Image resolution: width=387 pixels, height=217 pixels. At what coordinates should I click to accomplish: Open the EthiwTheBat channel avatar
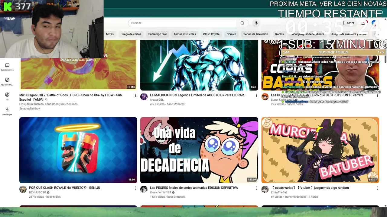pos(265,189)
